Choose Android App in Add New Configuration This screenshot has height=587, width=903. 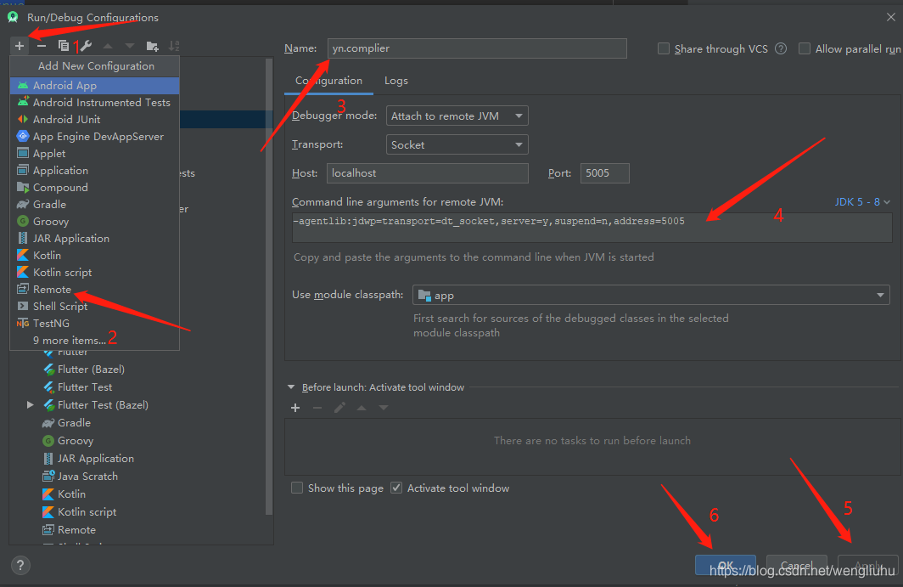coord(94,85)
